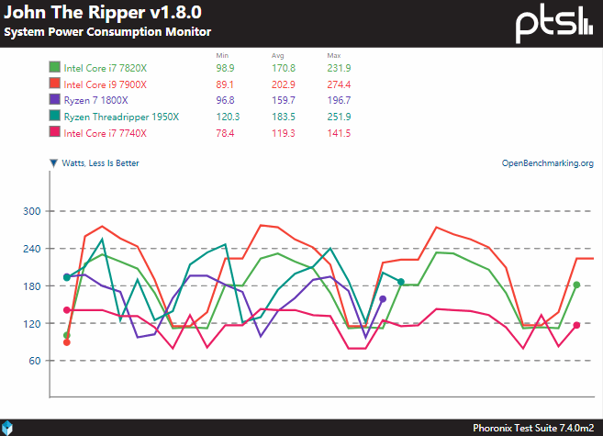Click the 159.7 average value
This screenshot has height=436, width=603.
point(284,100)
